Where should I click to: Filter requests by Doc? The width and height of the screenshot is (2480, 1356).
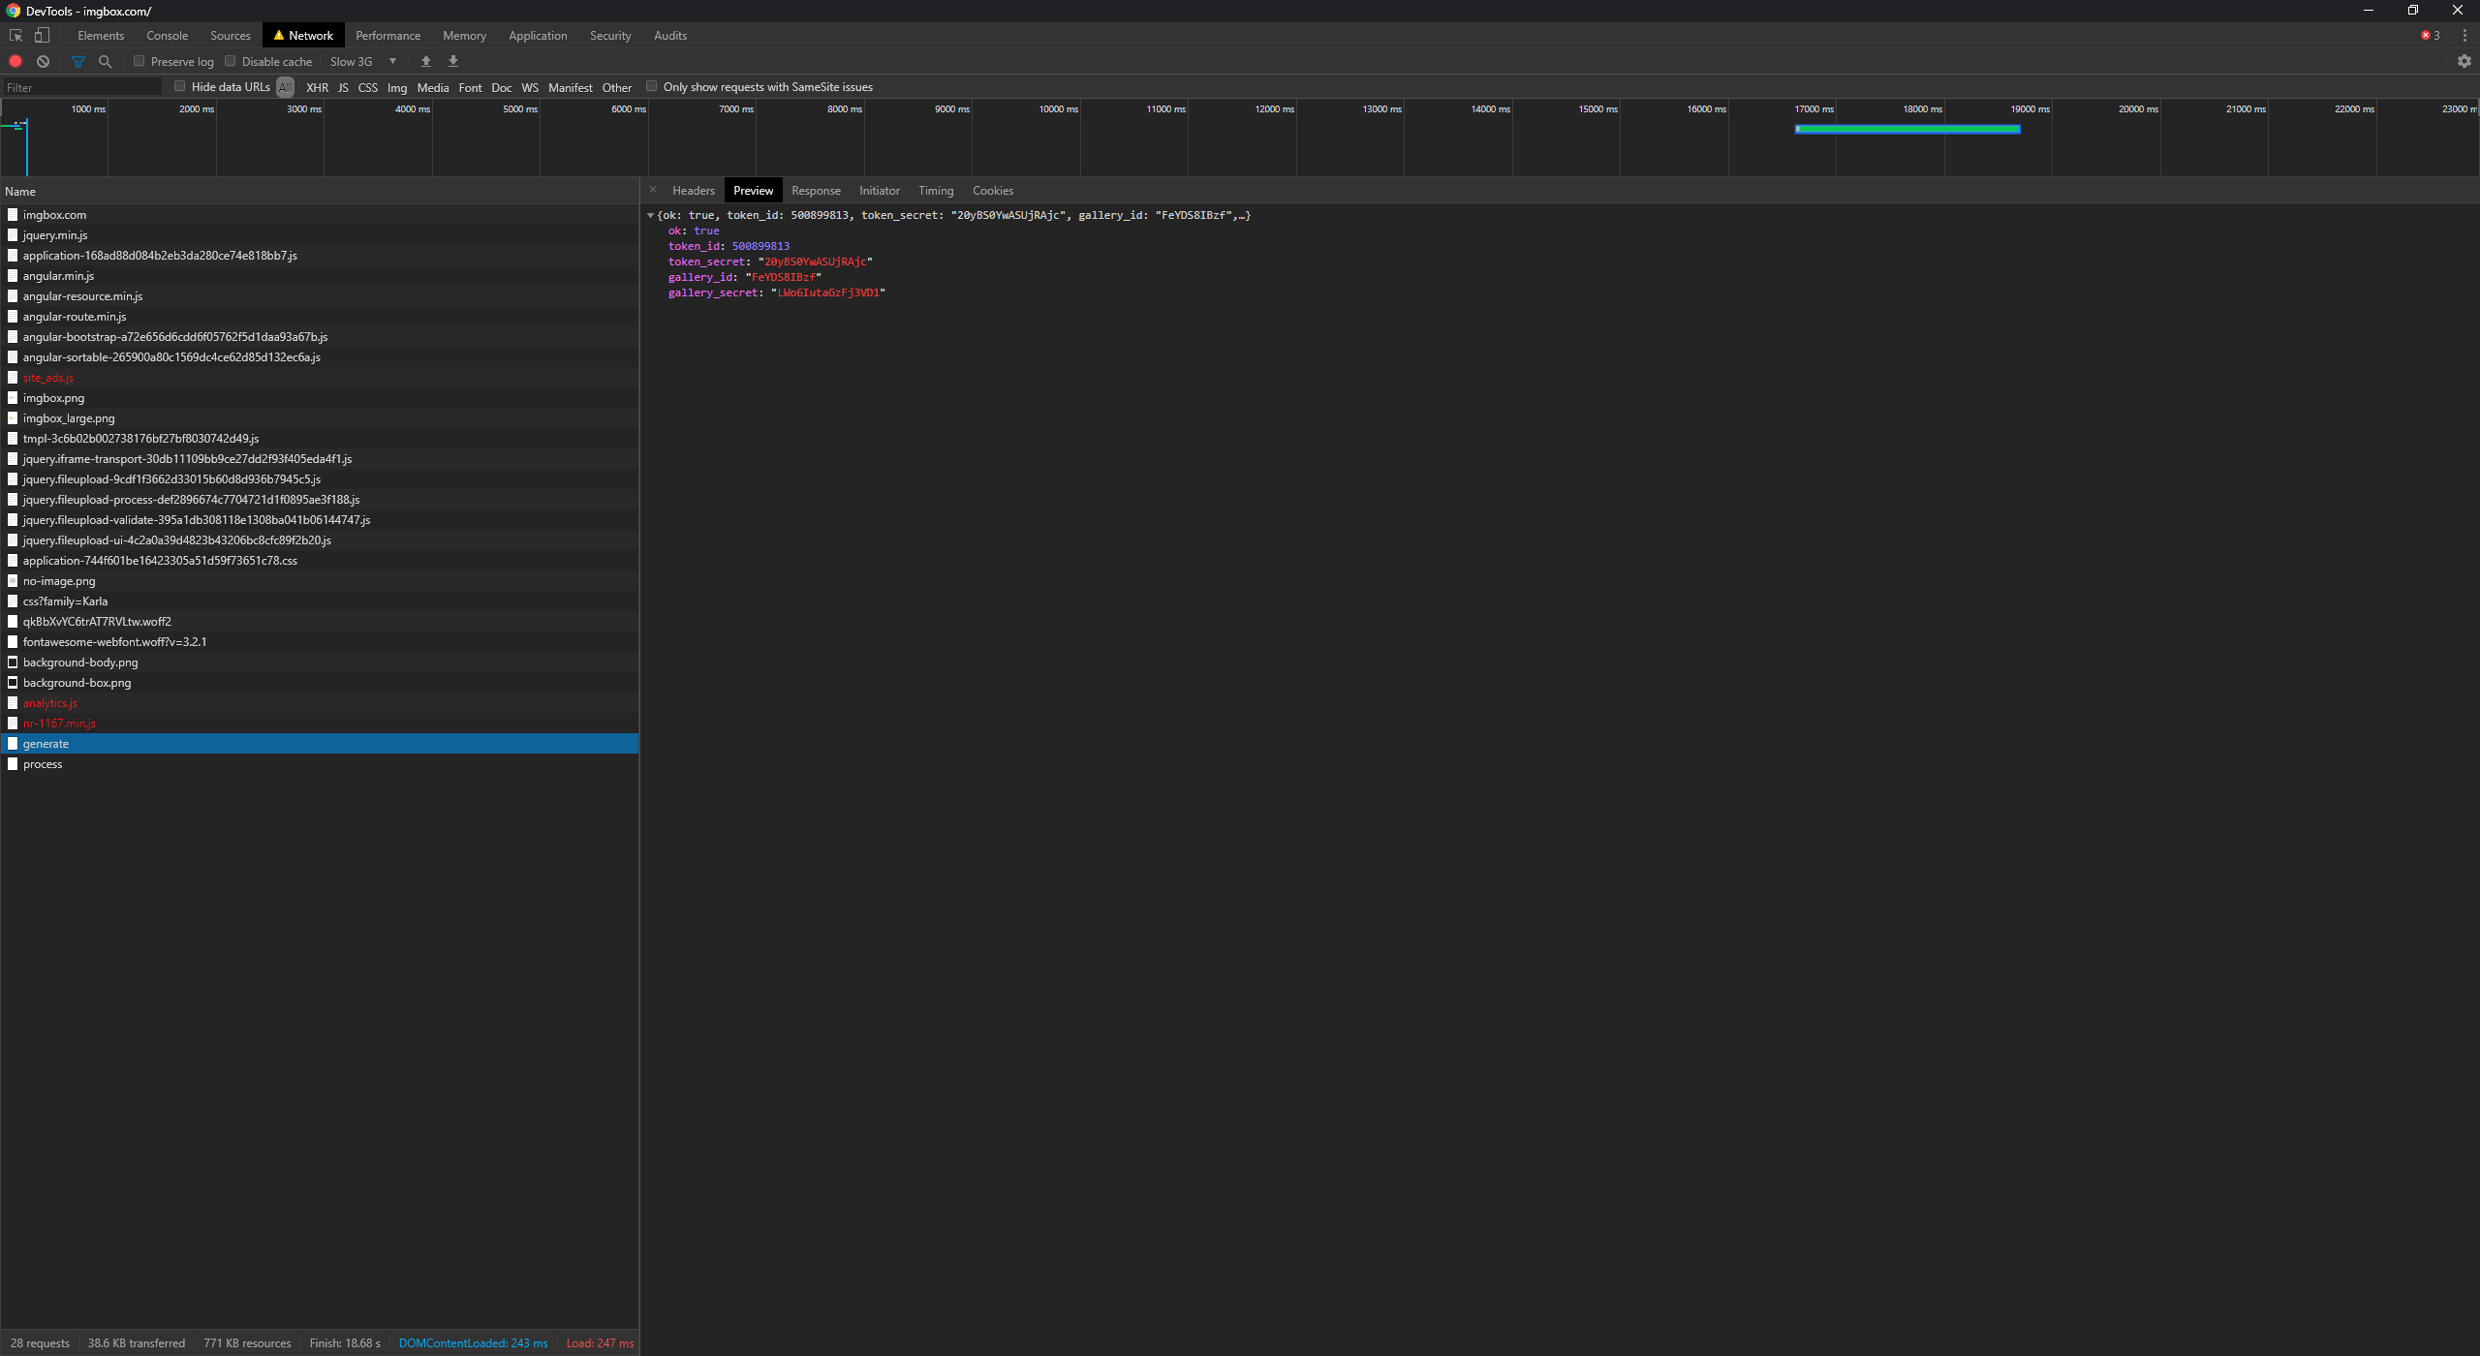(x=502, y=87)
